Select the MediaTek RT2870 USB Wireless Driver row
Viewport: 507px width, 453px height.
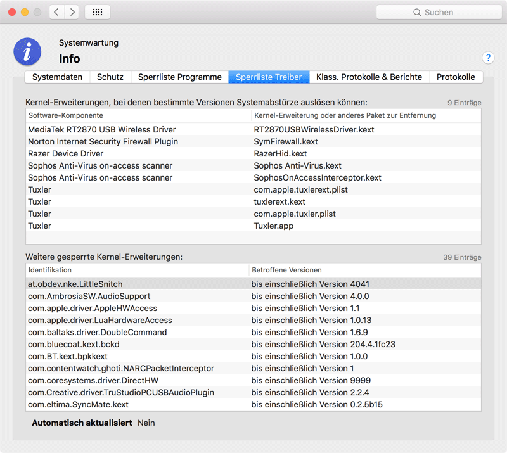pos(253,130)
